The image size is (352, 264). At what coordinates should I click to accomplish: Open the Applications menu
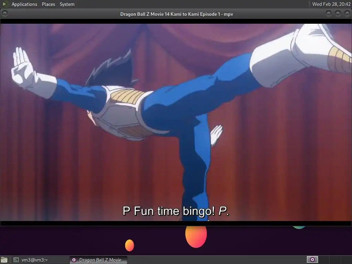[24, 4]
